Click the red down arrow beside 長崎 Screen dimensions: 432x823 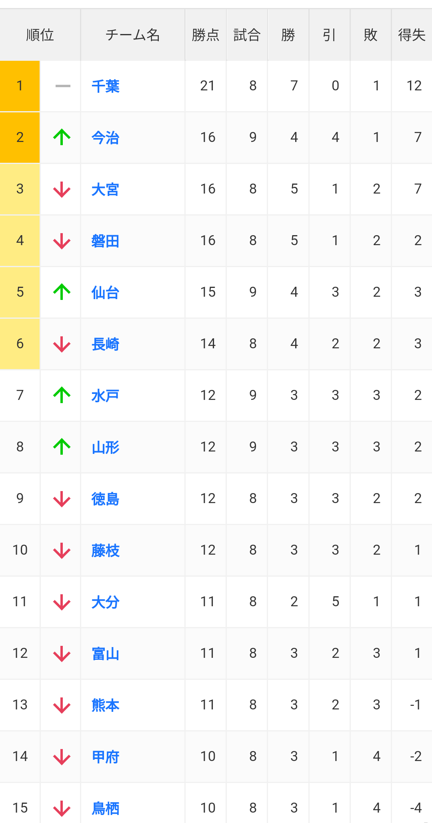pos(62,344)
